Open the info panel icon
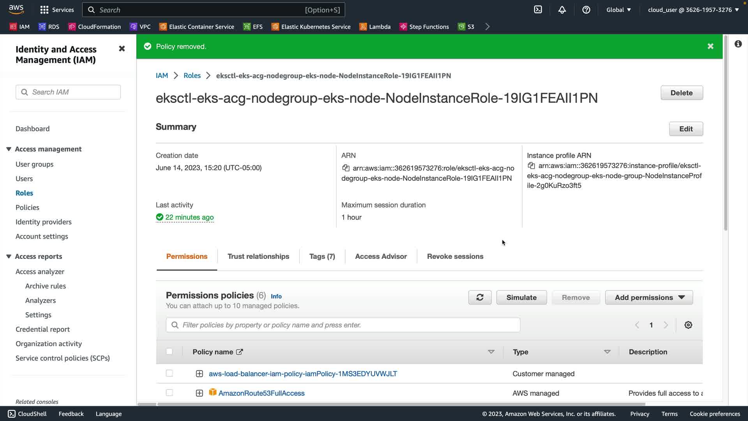748x421 pixels. click(x=738, y=44)
